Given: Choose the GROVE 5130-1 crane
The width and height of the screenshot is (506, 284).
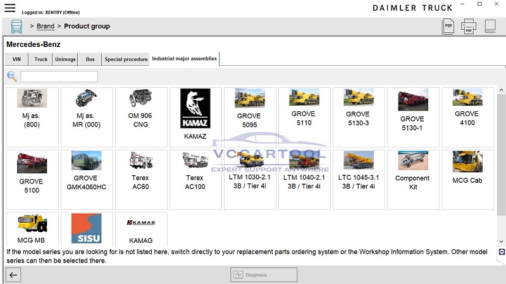Looking at the screenshot, I should [414, 117].
